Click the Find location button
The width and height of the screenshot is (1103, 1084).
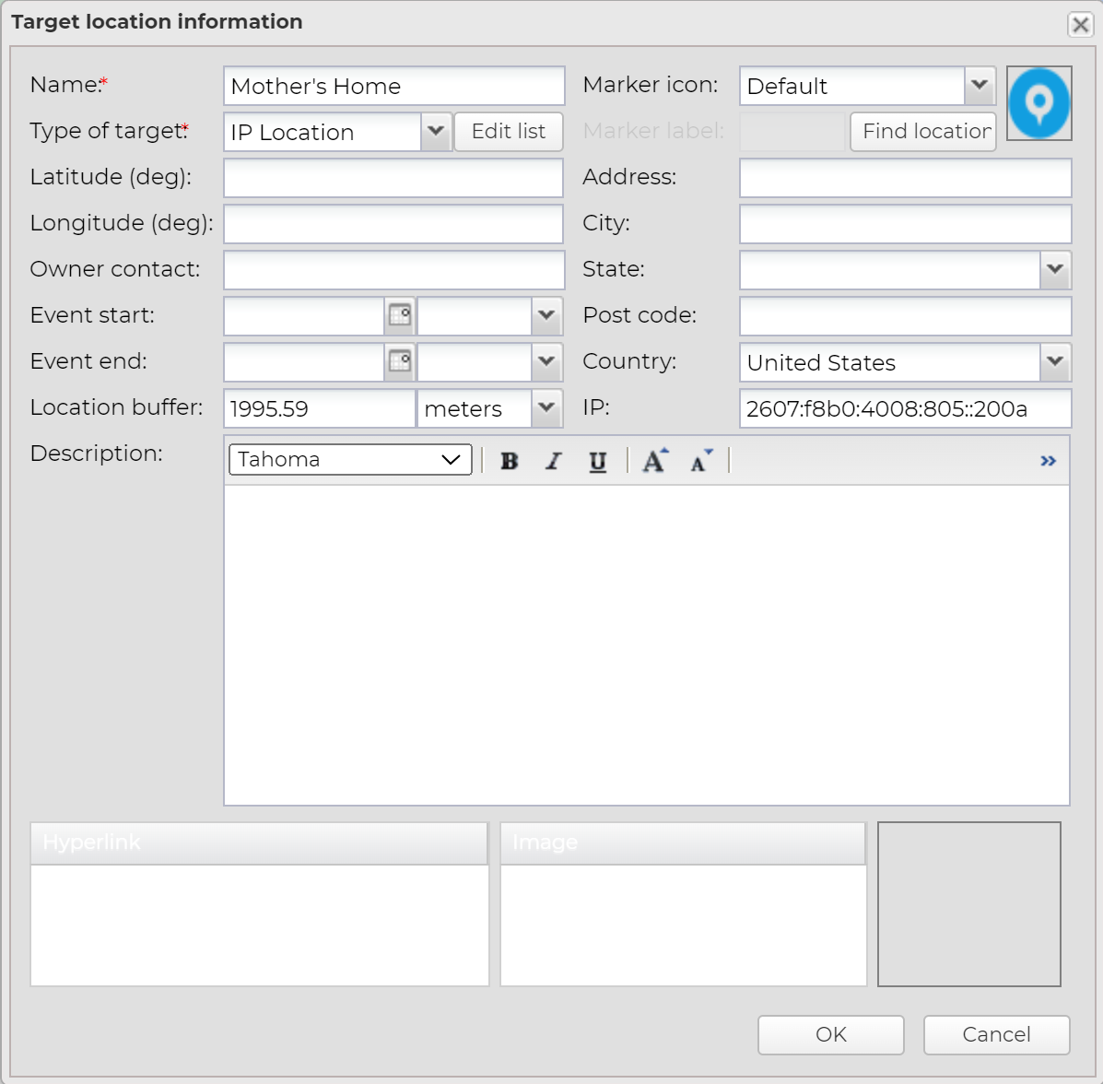pyautogui.click(x=923, y=132)
